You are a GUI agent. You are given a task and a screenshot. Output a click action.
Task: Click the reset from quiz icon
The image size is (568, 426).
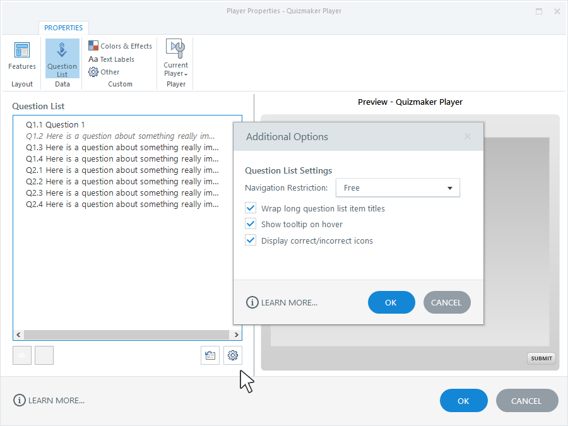tap(210, 355)
